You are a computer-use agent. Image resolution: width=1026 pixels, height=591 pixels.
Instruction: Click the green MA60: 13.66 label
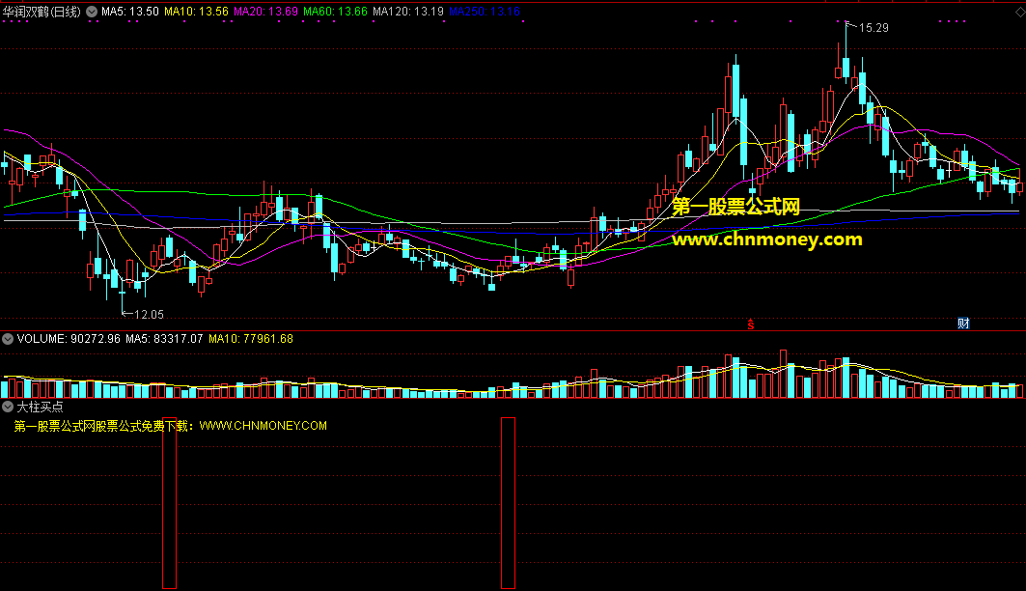click(x=335, y=12)
